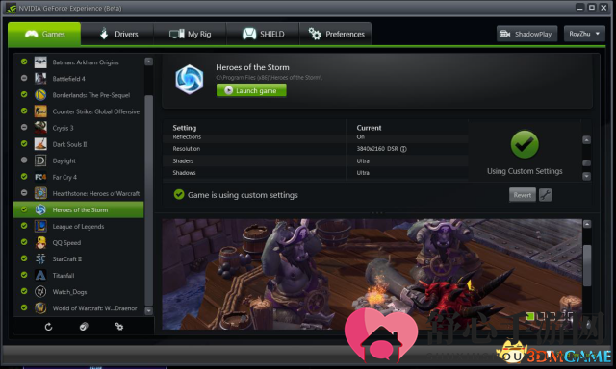Open the RoyZhu account dropdown

point(584,34)
